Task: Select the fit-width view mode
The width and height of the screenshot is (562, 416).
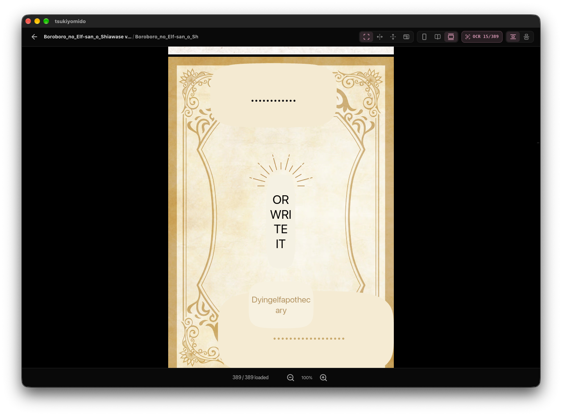Action: point(380,37)
